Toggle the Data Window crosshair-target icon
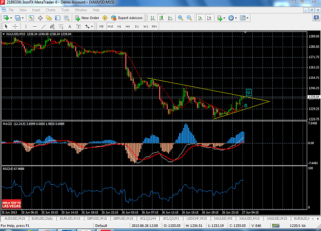321x231 pixels. [40, 18]
